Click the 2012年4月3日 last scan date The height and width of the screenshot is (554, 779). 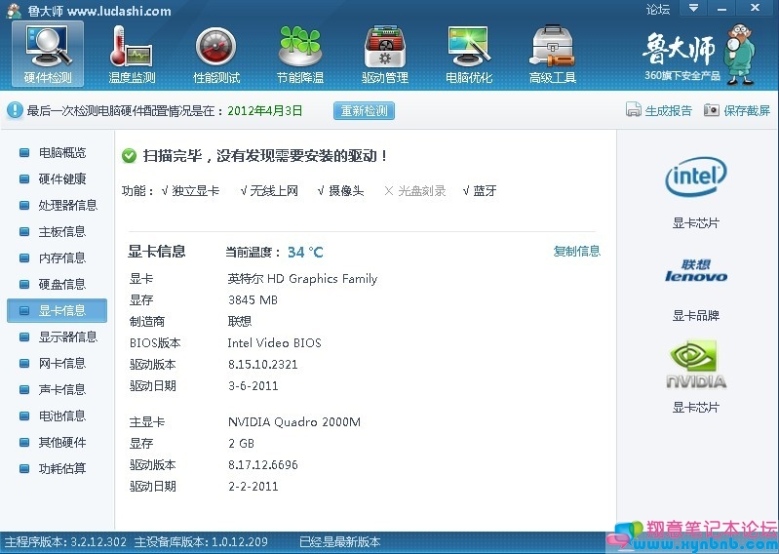[x=265, y=111]
